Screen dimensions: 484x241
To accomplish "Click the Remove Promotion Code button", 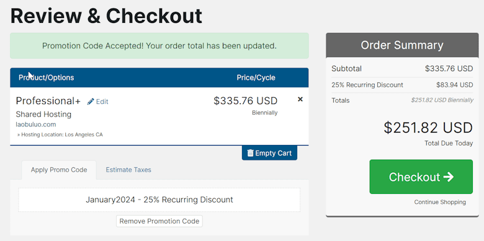I will (159, 221).
